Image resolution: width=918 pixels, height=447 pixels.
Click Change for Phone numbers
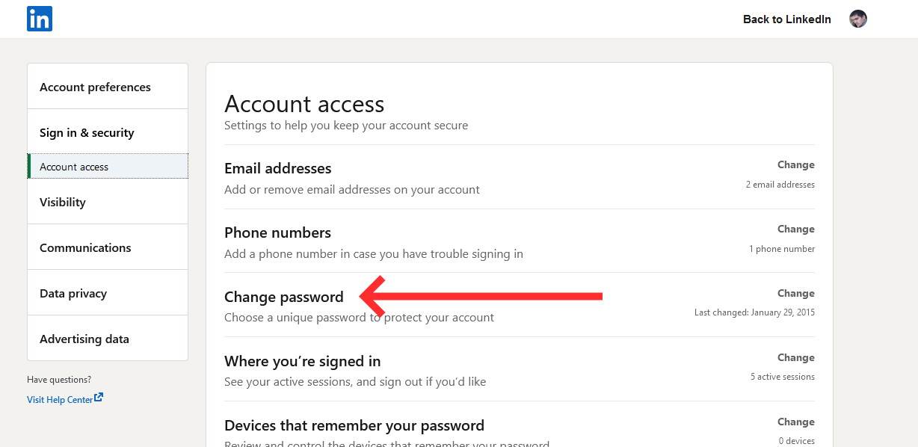click(795, 229)
